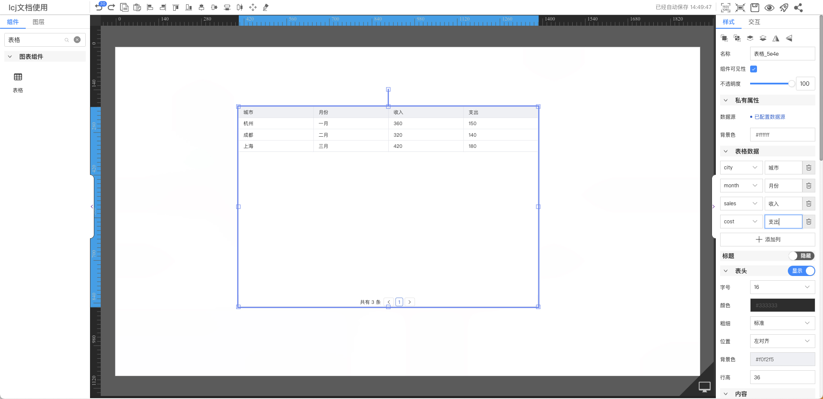823x399 pixels.
Task: Delete the city column row
Action: click(809, 168)
